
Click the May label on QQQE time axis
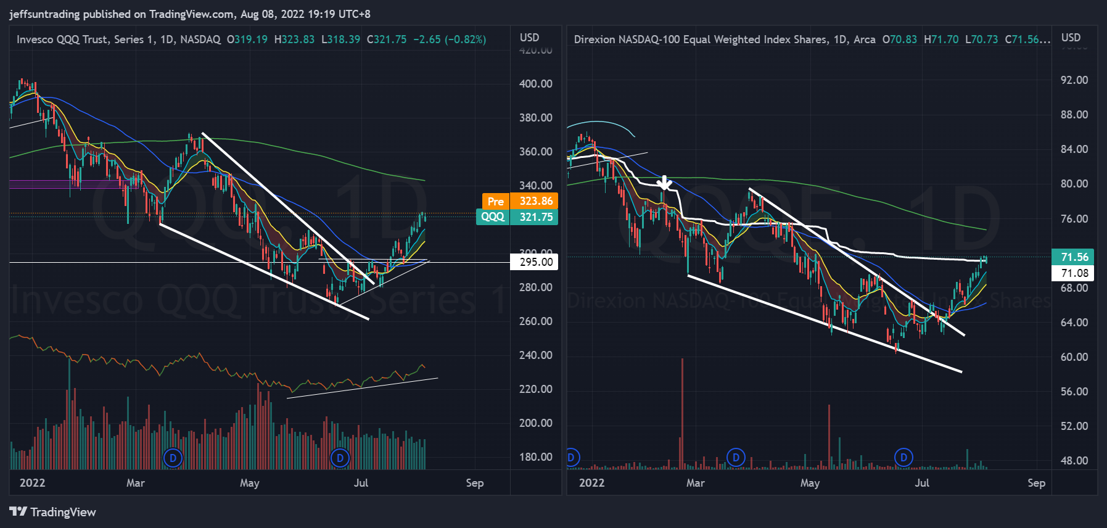(x=810, y=483)
